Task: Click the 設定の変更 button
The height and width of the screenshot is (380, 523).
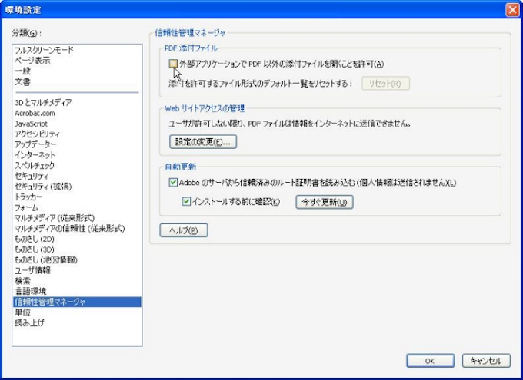Action: [x=203, y=142]
